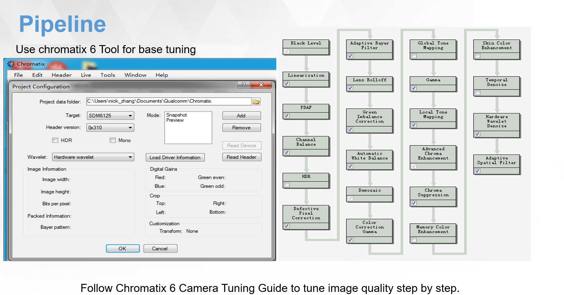Confirm with the OK button

tap(123, 249)
